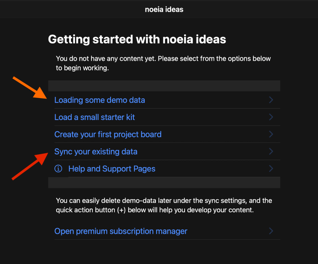Click the info icon beside Help and Support
Screen dimensions: 318x264
58,169
